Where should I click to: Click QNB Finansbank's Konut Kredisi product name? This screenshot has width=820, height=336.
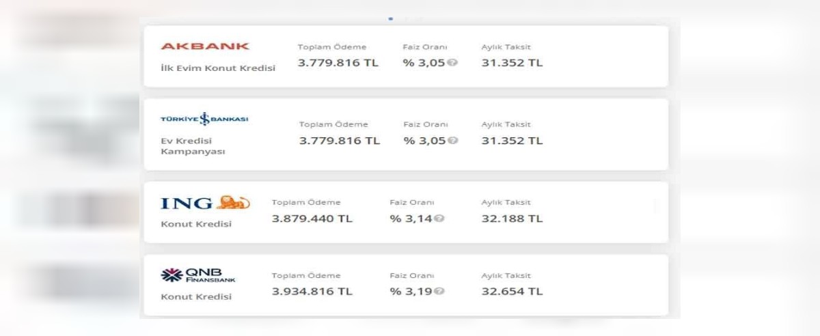pos(196,297)
